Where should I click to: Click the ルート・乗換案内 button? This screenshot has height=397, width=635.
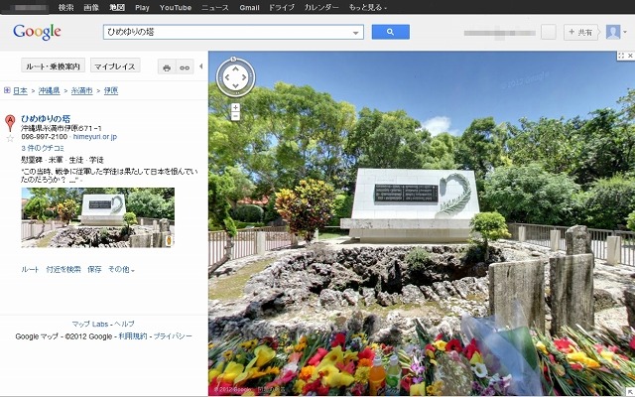point(53,66)
